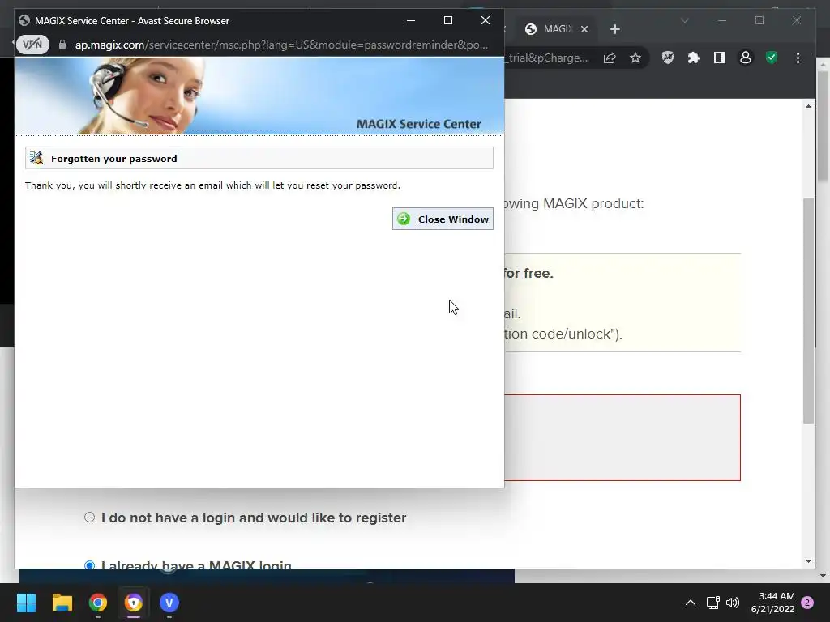This screenshot has height=622, width=830.
Task: Open the network icon in system tray
Action: coord(713,603)
